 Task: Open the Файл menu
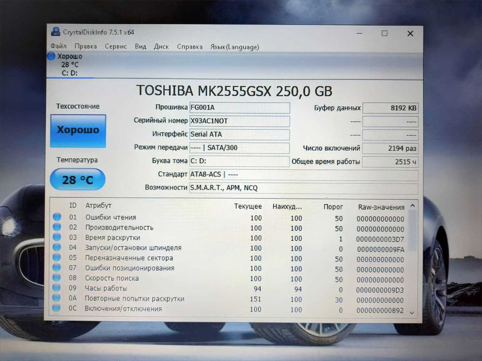coord(58,46)
